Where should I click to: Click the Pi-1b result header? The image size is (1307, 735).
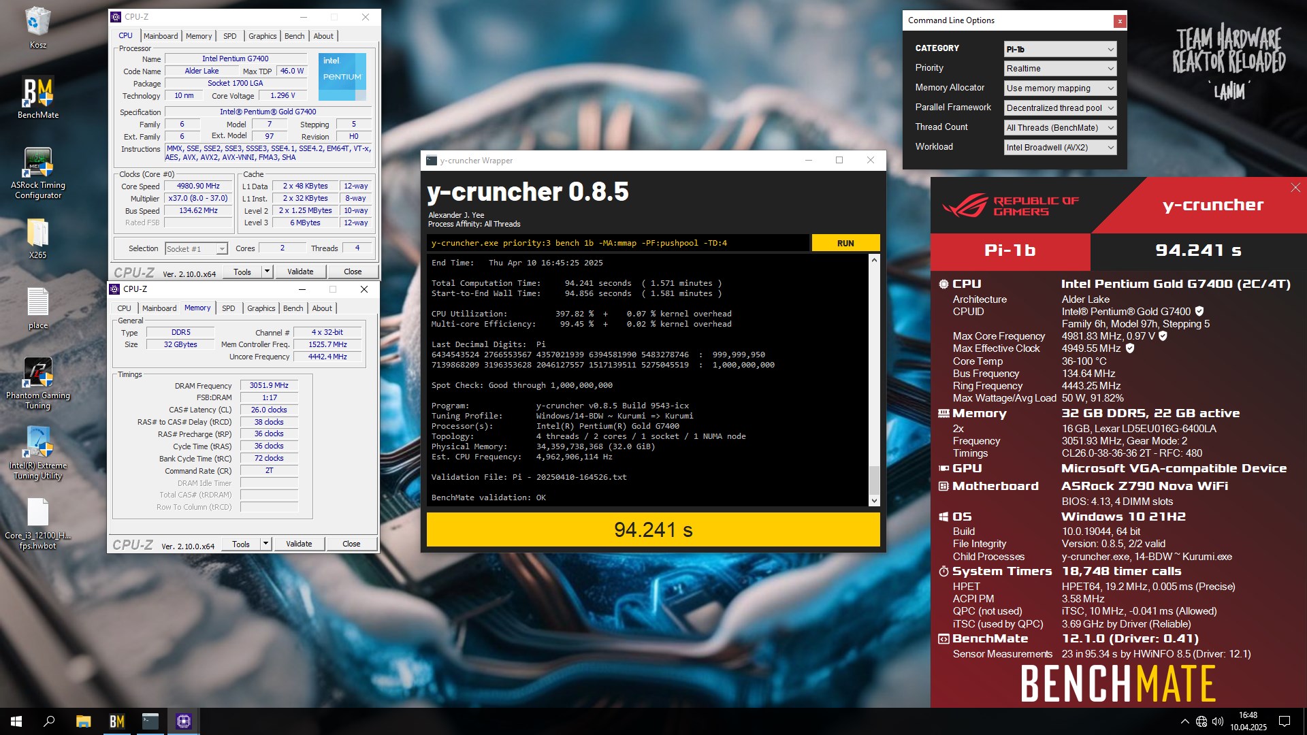pos(1010,250)
